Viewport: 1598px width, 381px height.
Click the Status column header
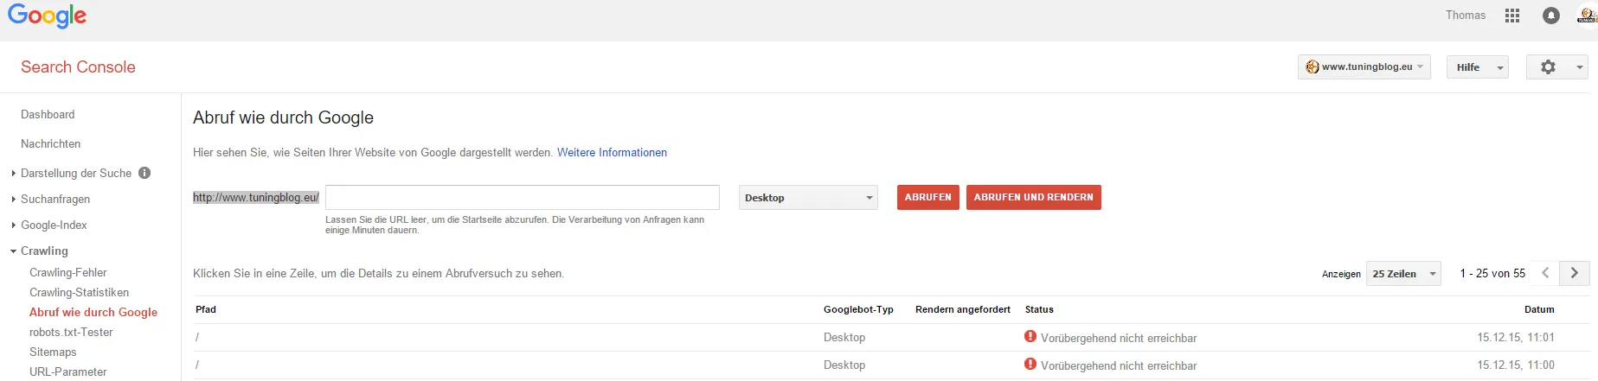pyautogui.click(x=1039, y=309)
